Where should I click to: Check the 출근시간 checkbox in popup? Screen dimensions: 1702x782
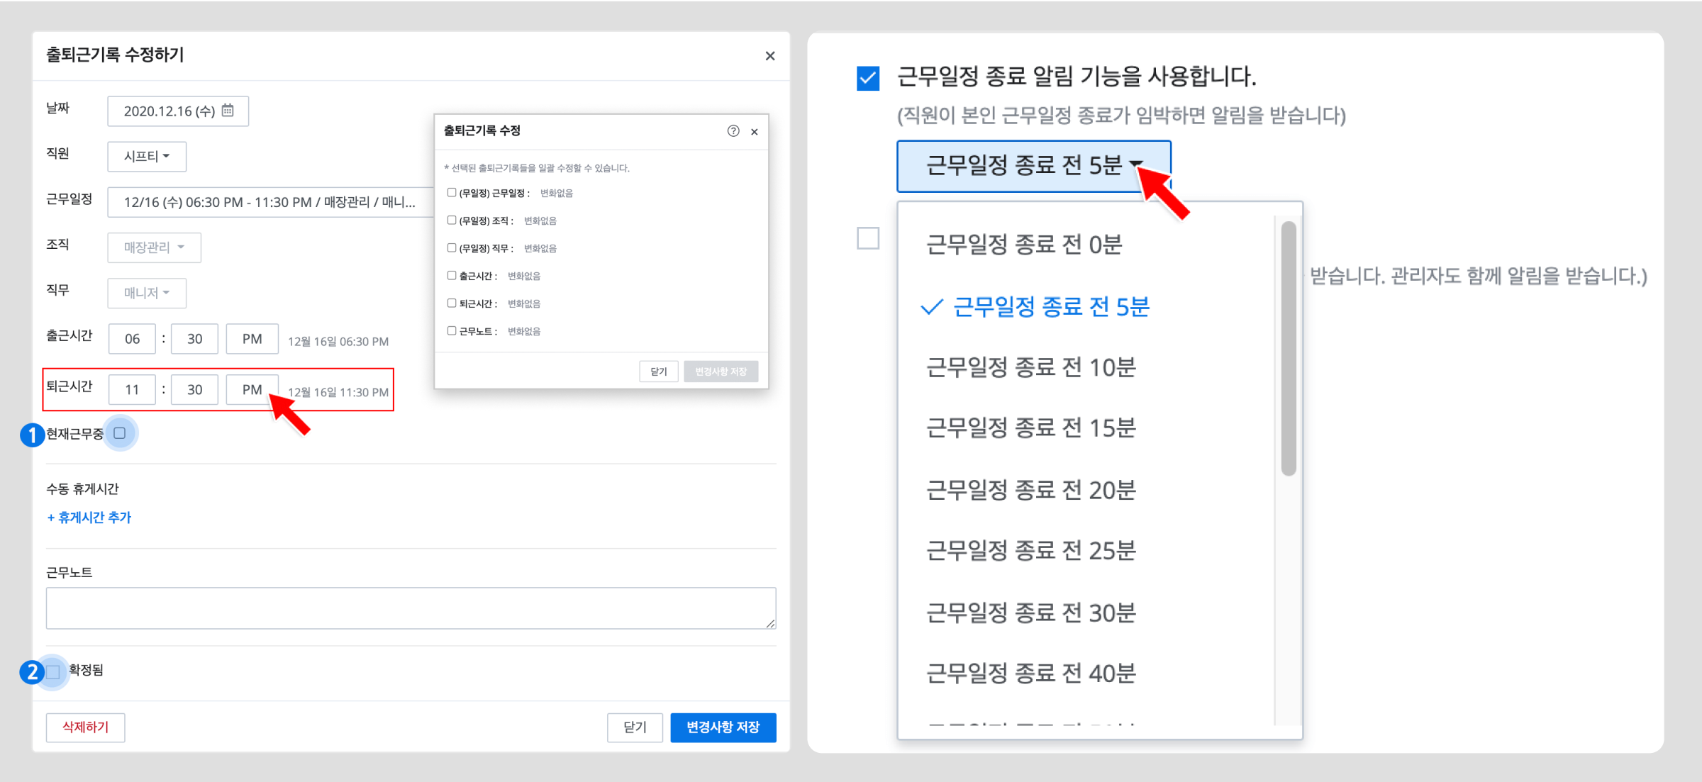coord(452,276)
